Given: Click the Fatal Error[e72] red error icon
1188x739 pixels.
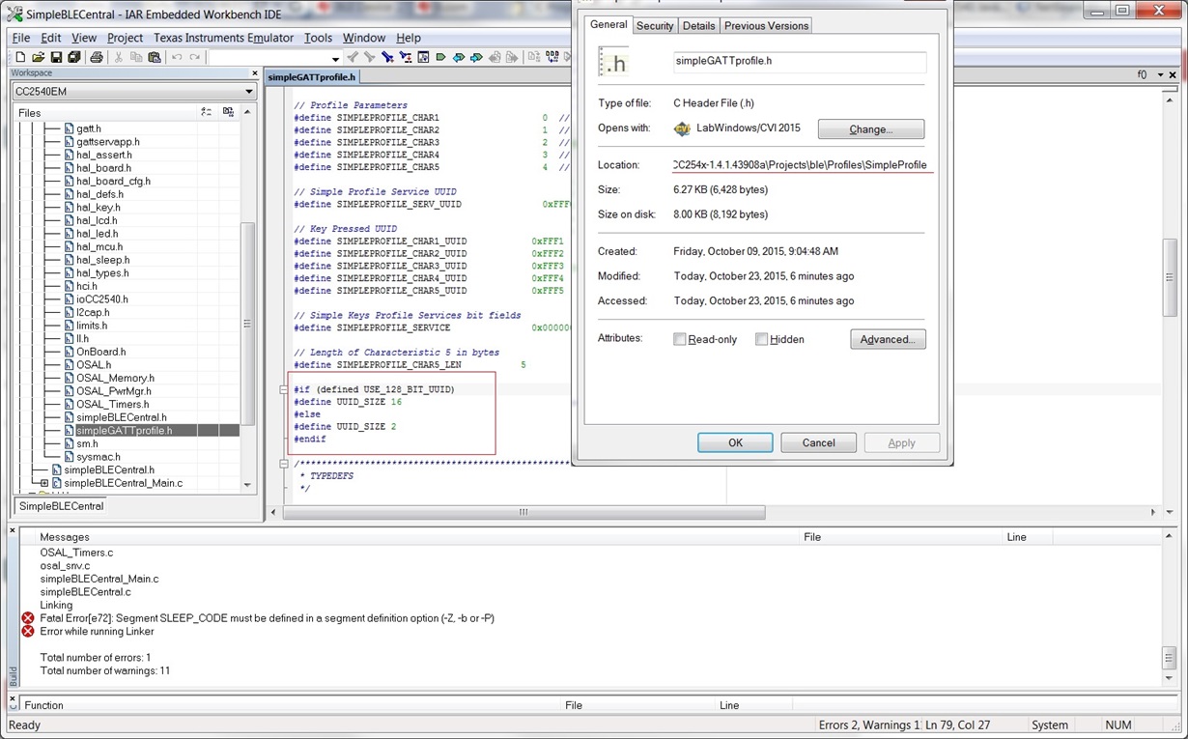Looking at the screenshot, I should coord(28,618).
